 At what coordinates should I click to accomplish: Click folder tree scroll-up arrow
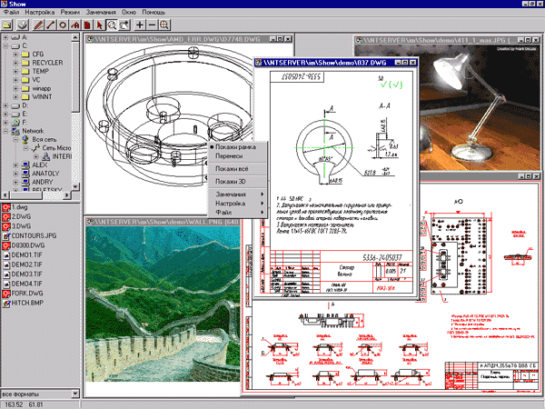75,37
